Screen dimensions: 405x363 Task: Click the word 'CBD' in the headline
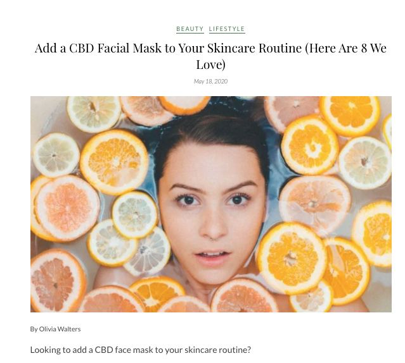pyautogui.click(x=81, y=48)
